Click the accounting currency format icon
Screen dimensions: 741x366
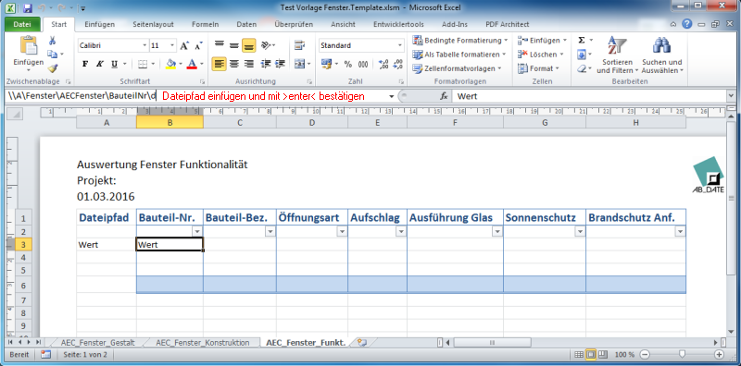[x=326, y=64]
